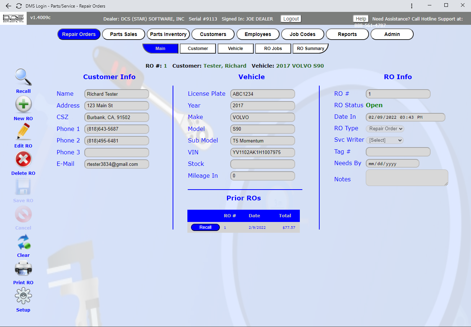Click the Date In datetime field
Screen dimensions: 471x327
(x=405, y=117)
